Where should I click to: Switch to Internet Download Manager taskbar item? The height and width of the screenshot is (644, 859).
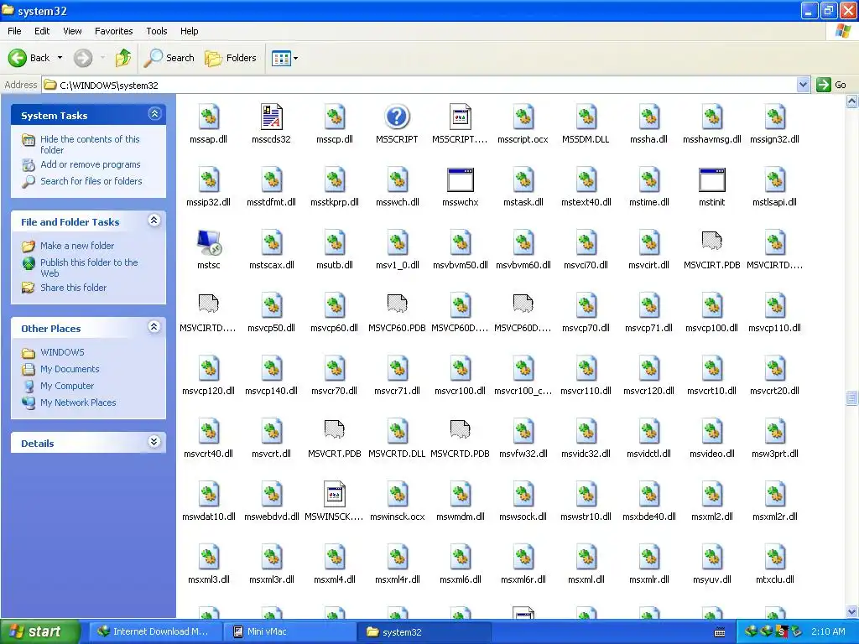pyautogui.click(x=155, y=631)
